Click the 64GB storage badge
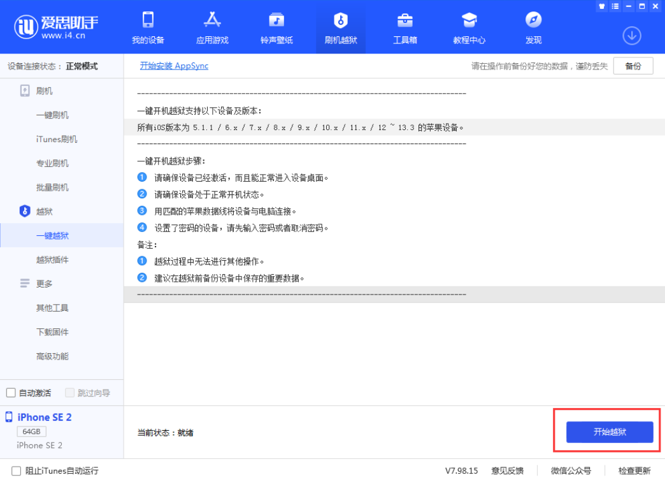The height and width of the screenshot is (480, 665). tap(31, 431)
